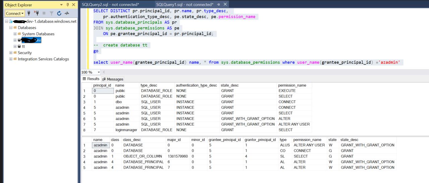This screenshot has height=183, width=429.
Task: Select the ALUS type cell
Action: tap(286, 145)
